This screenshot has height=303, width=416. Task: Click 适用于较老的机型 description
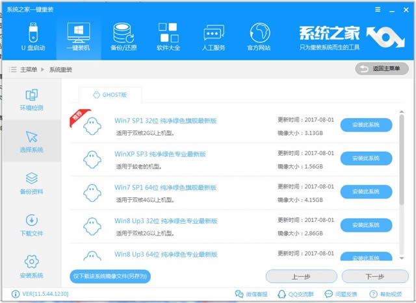click(x=138, y=166)
